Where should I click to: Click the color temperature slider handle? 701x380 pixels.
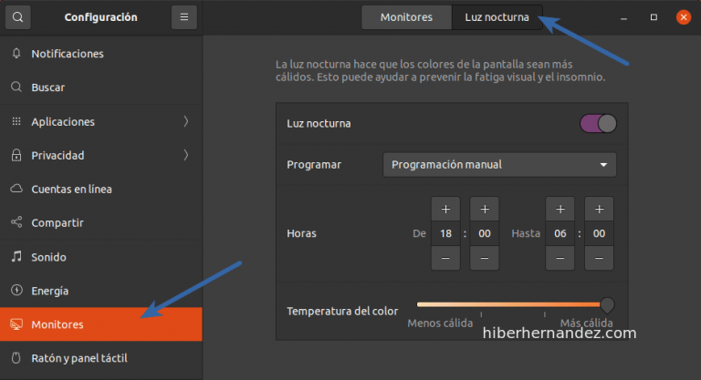pos(607,304)
